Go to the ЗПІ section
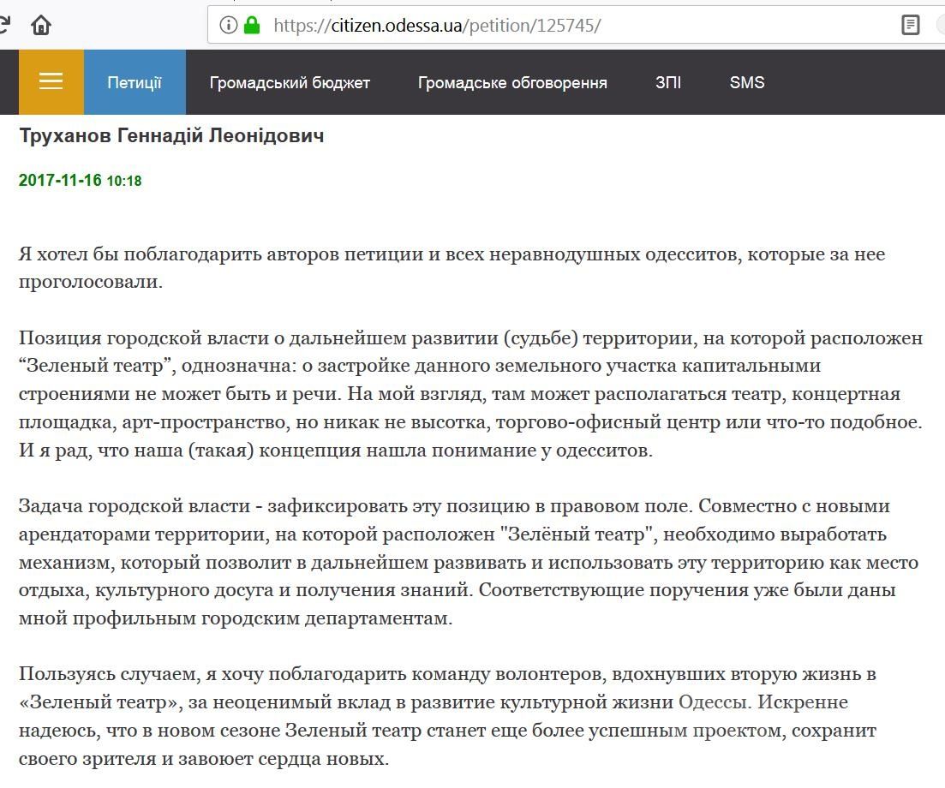The height and width of the screenshot is (788, 945). [668, 83]
